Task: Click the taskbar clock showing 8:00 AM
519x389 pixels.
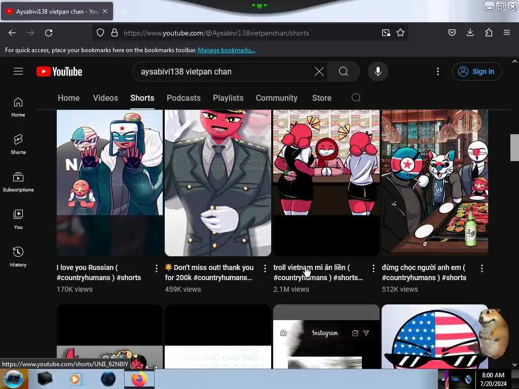Action: [x=494, y=379]
